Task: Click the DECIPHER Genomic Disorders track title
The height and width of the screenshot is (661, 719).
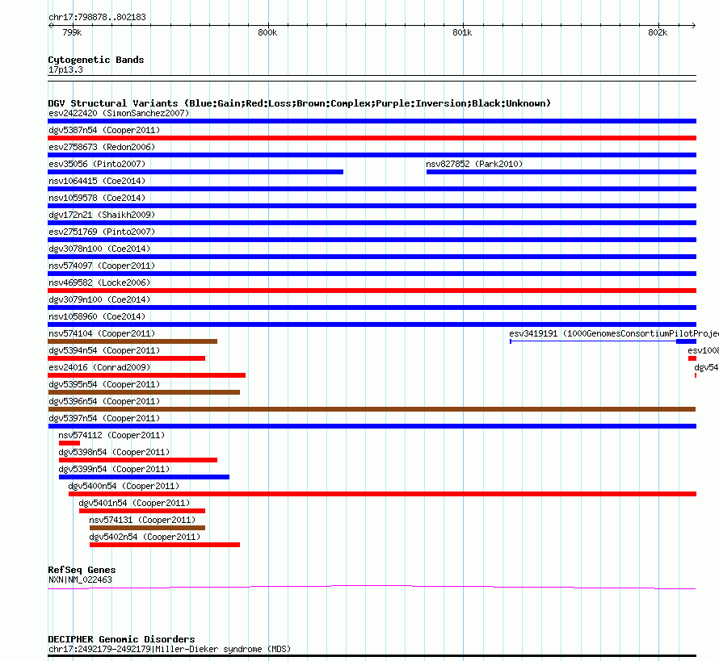Action: (121, 639)
